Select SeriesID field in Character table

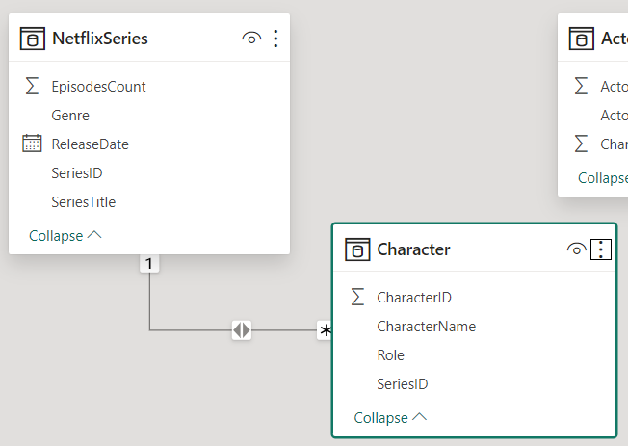(x=403, y=384)
